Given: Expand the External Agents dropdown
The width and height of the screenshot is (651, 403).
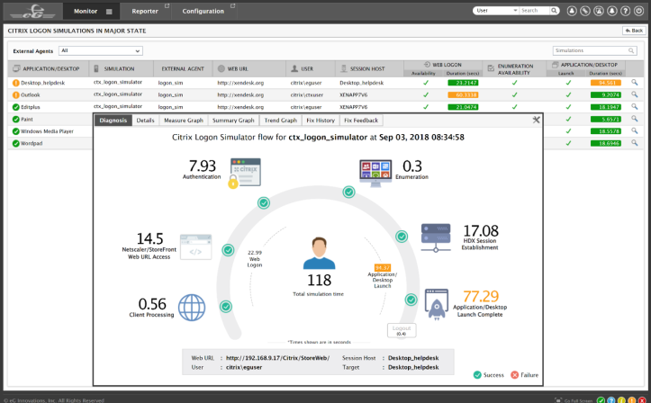Looking at the screenshot, I should pos(101,50).
